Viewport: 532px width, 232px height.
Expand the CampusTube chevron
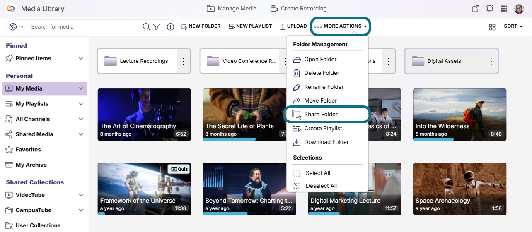click(x=81, y=210)
